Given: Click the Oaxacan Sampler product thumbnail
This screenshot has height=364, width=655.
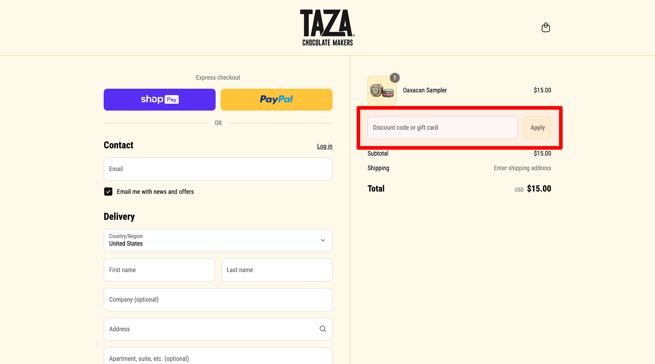Looking at the screenshot, I should pos(382,90).
